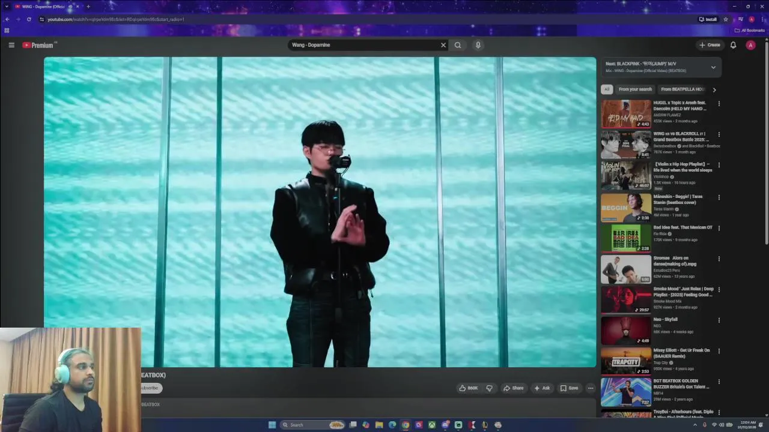Click the main video player

(320, 212)
